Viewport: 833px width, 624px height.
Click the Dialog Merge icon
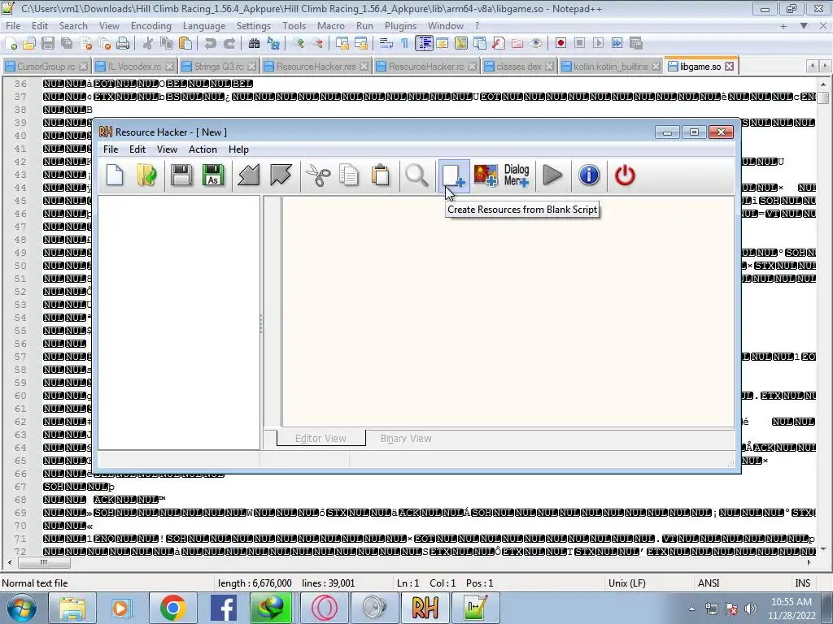(x=517, y=175)
